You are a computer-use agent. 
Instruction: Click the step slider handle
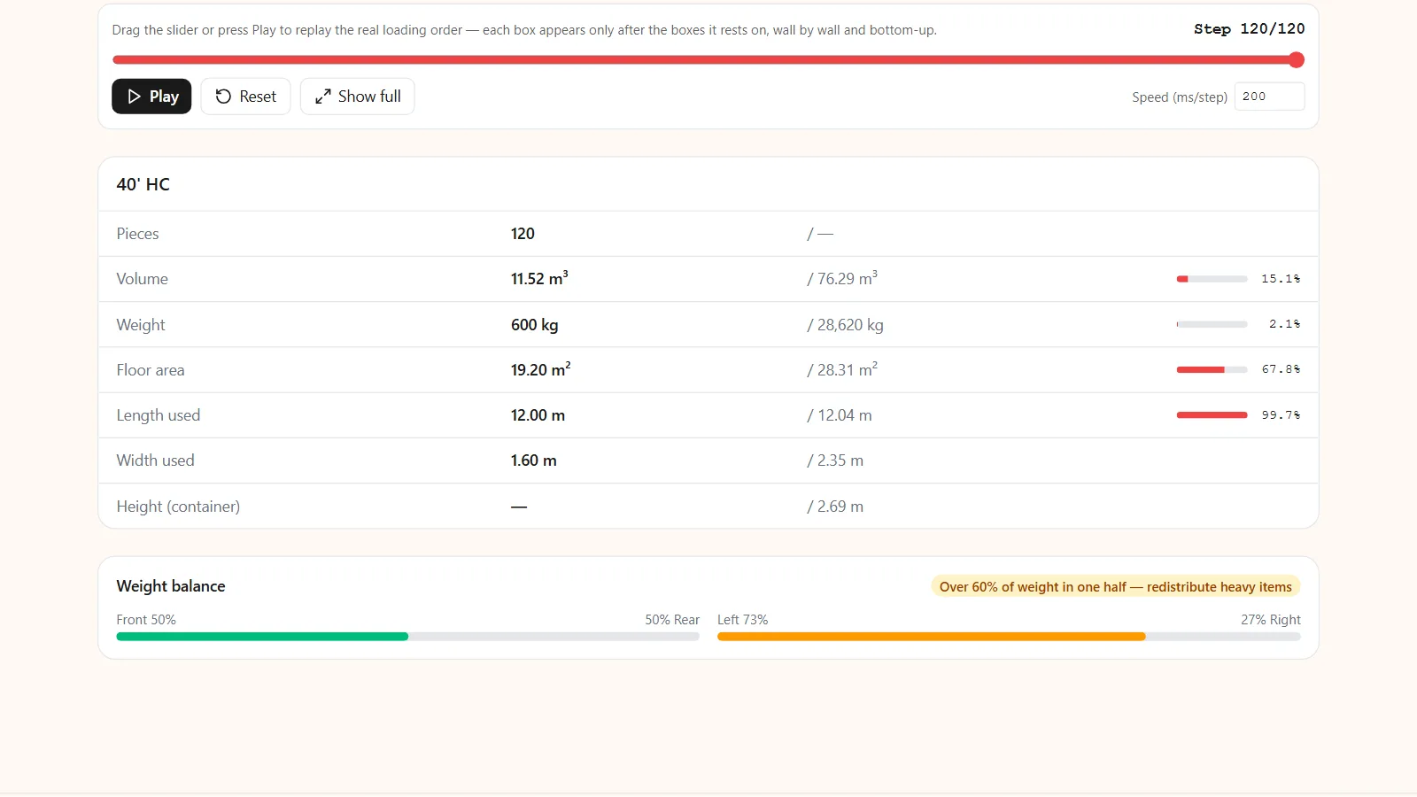(1297, 60)
